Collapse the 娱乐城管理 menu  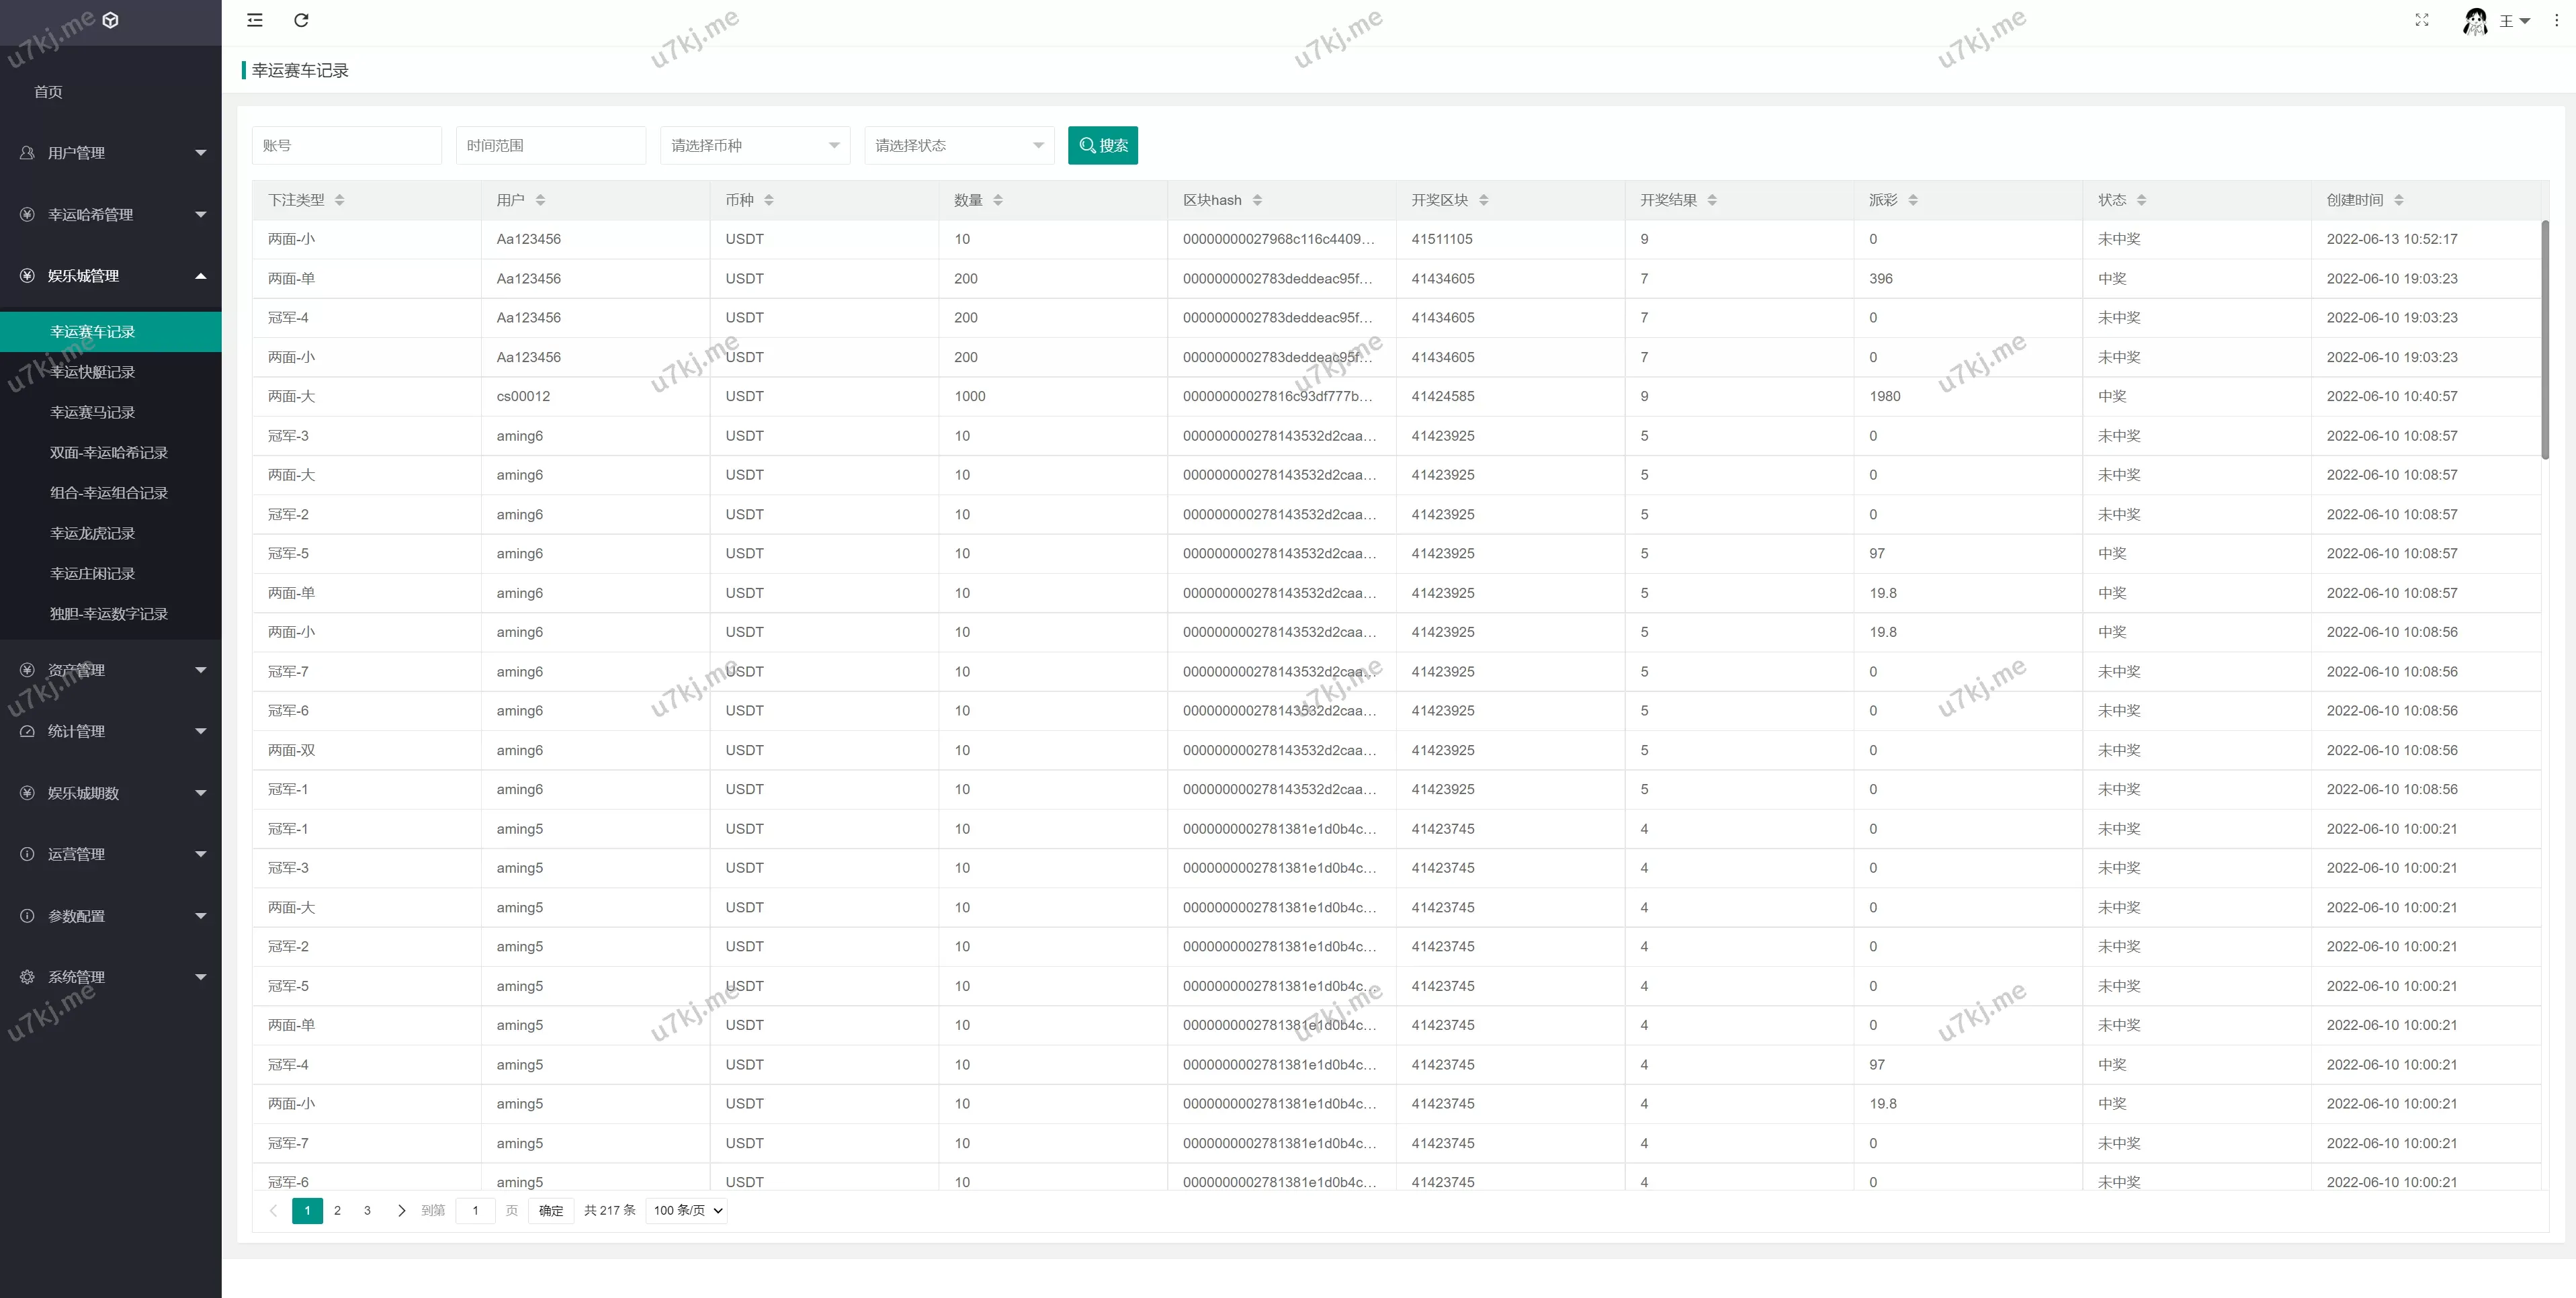click(110, 276)
